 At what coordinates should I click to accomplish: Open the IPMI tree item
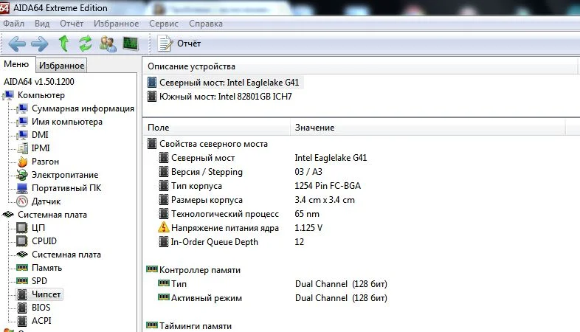point(41,148)
